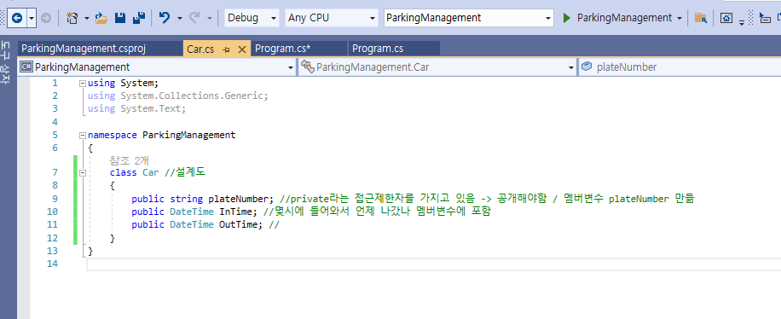Open the ParkingManagement startup project dropdown
The width and height of the screenshot is (781, 319).
[x=469, y=18]
